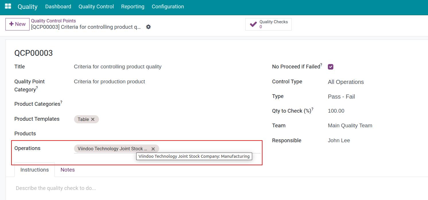Click the Quality Point Category help mark

37,88
